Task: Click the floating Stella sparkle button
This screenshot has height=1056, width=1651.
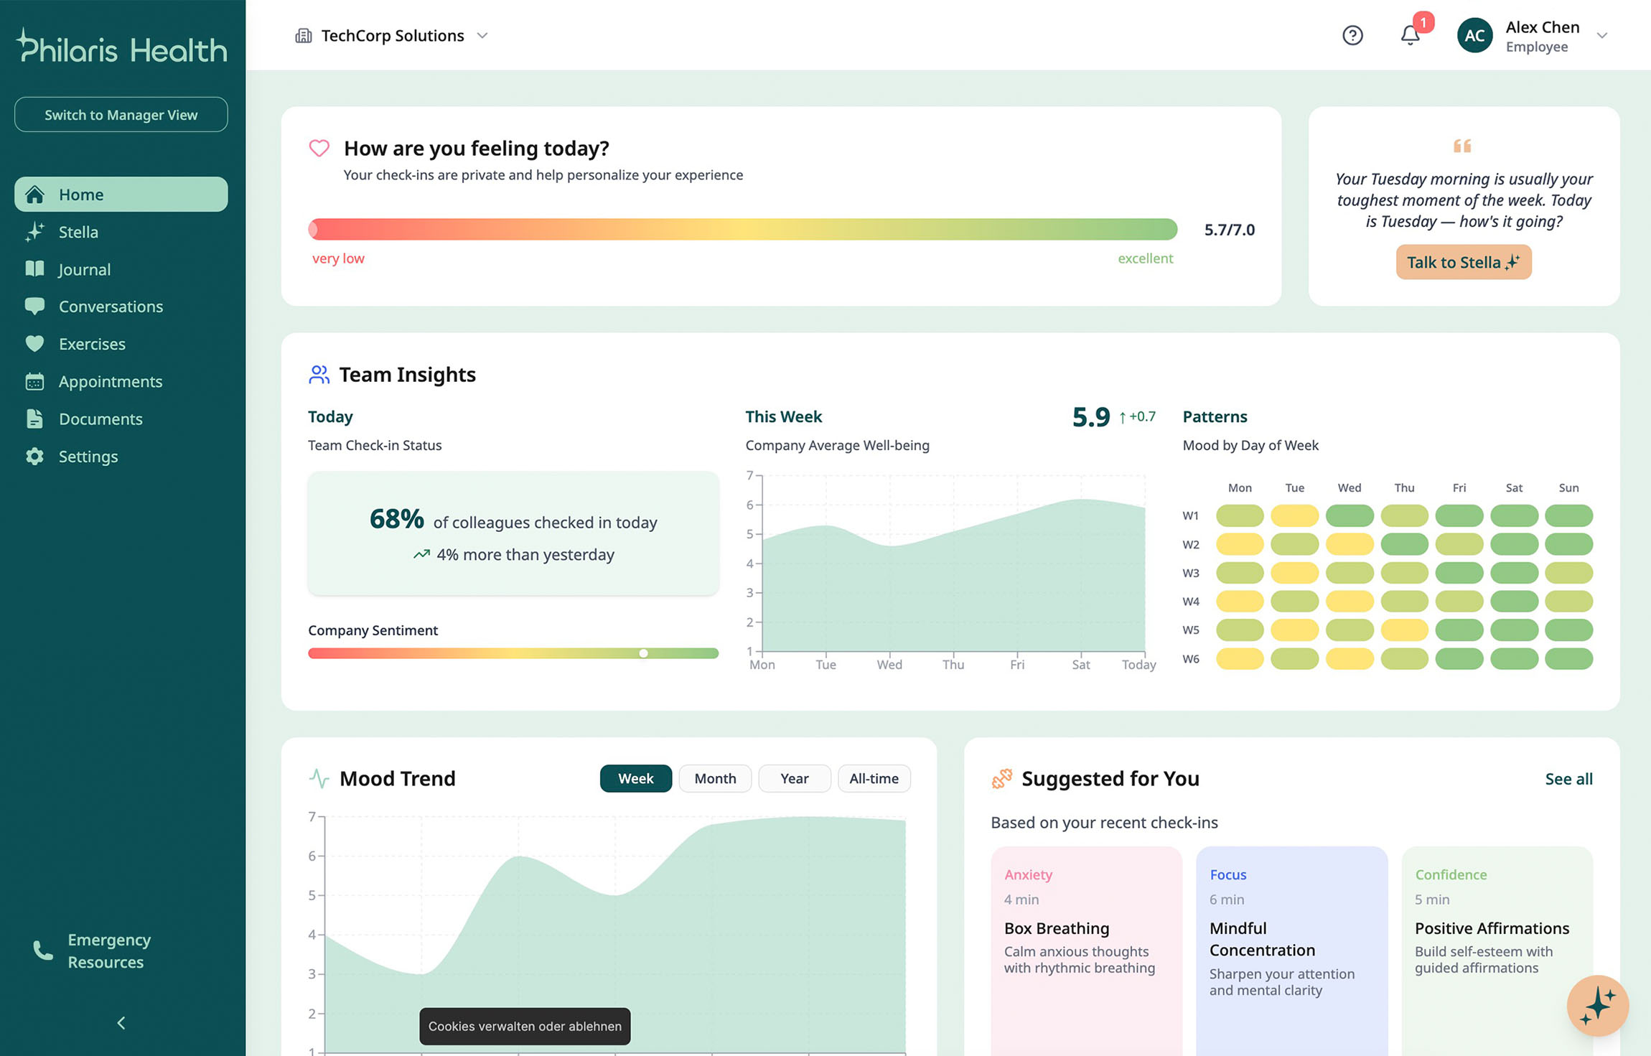Action: point(1597,1006)
